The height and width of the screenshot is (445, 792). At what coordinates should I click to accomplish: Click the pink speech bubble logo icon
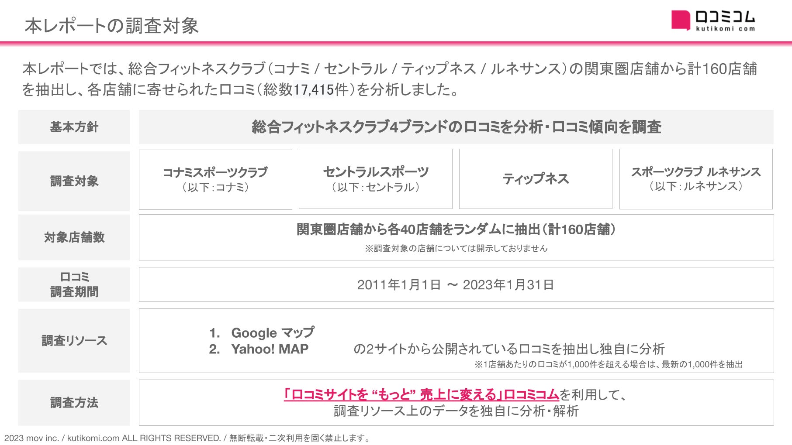tap(681, 21)
